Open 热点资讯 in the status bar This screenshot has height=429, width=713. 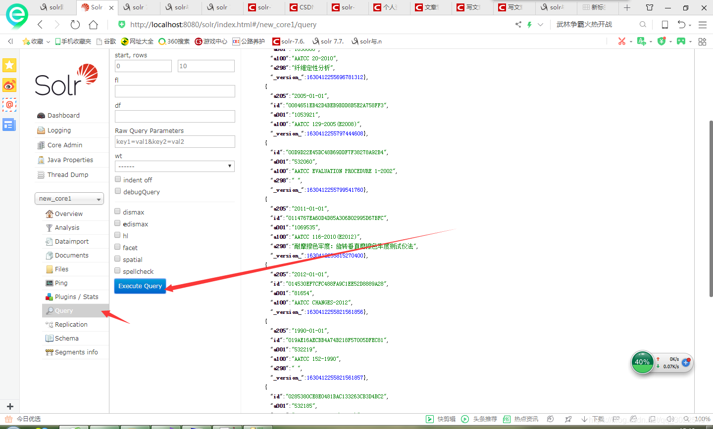520,419
